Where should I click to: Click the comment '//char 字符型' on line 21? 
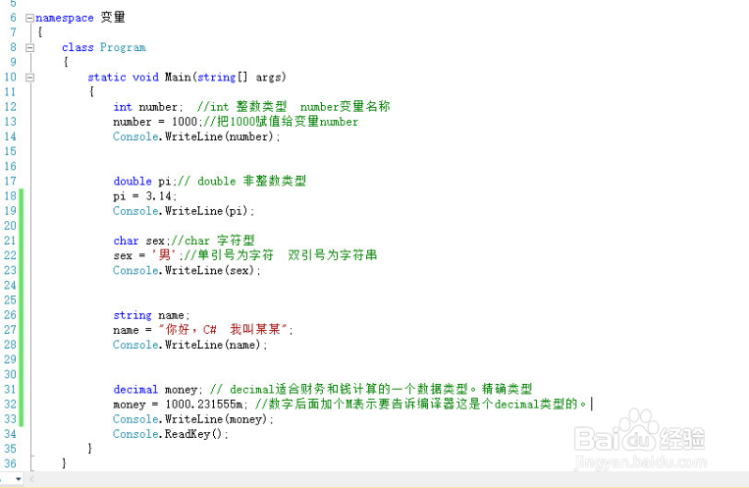[213, 241]
